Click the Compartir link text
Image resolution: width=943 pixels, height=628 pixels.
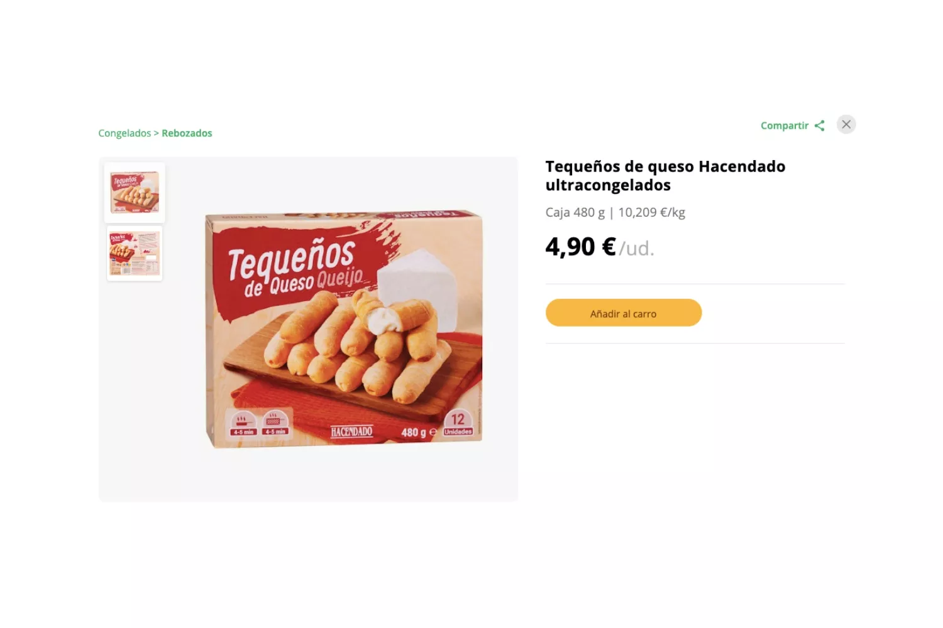coord(784,126)
